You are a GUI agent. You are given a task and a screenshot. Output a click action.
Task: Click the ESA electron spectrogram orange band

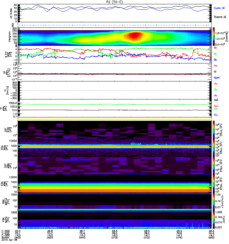pyautogui.click(x=115, y=191)
